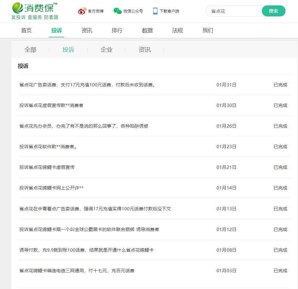Open complaint 投诉省点花锦鲤卡虚假宣传
Image resolution: width=298 pixels, height=289 pixels.
[x=47, y=167]
